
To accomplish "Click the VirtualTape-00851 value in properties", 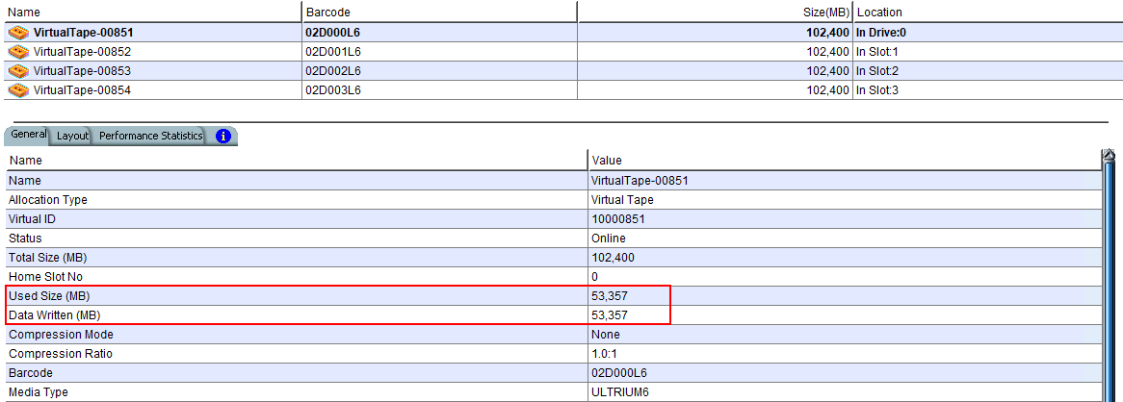I will pos(640,181).
